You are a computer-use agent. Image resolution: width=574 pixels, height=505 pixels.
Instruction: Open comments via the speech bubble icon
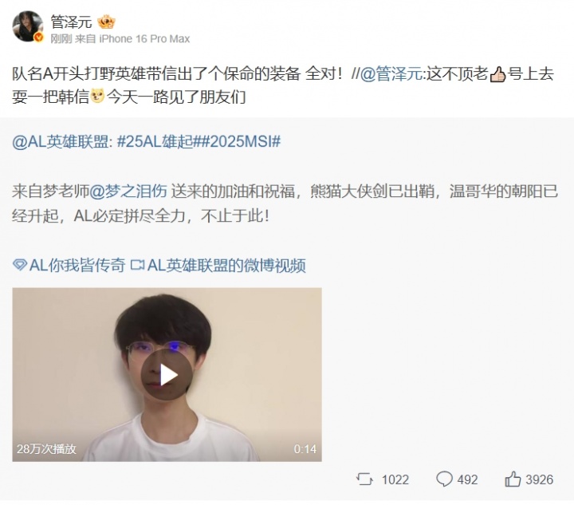pos(444,479)
